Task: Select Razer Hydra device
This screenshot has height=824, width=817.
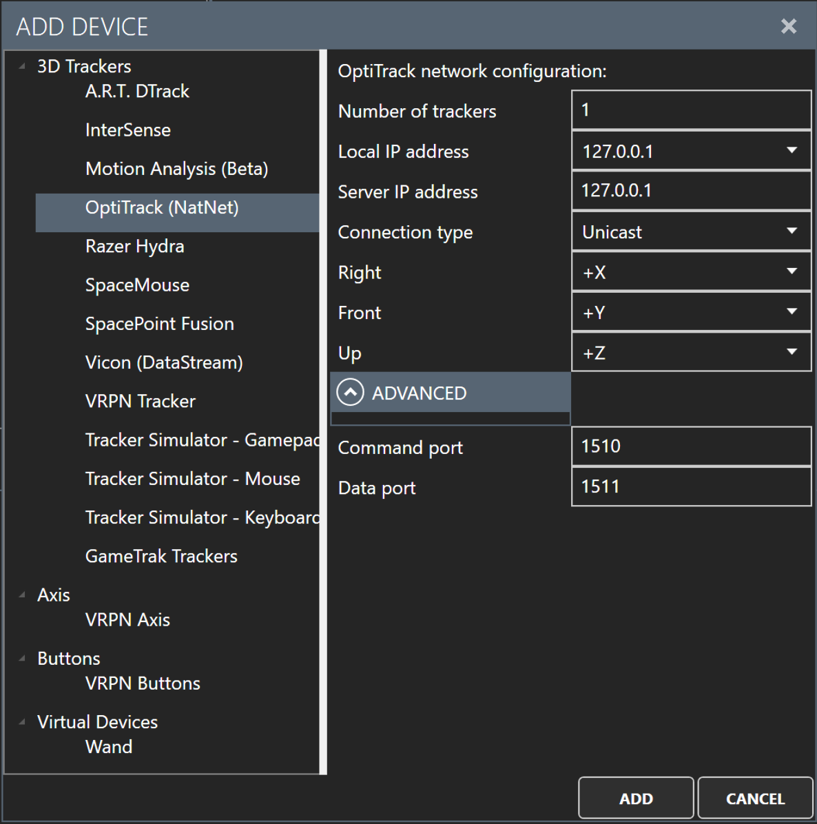Action: coord(134,247)
